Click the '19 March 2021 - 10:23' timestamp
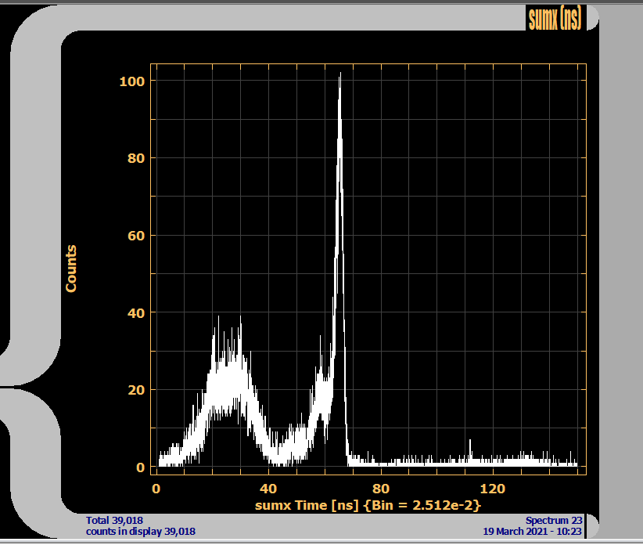This screenshot has height=545, width=643. [x=532, y=532]
